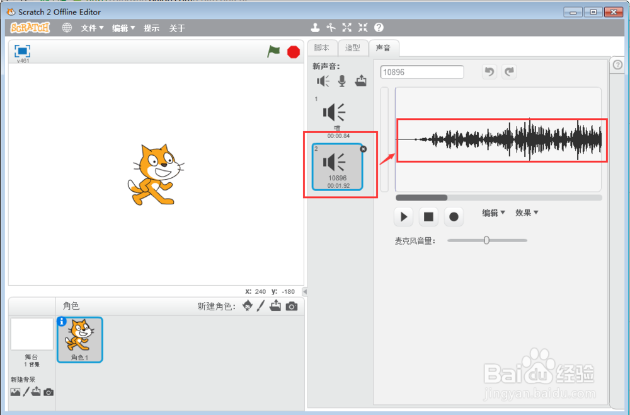Redo the sound edit
The image size is (630, 415).
tap(509, 72)
